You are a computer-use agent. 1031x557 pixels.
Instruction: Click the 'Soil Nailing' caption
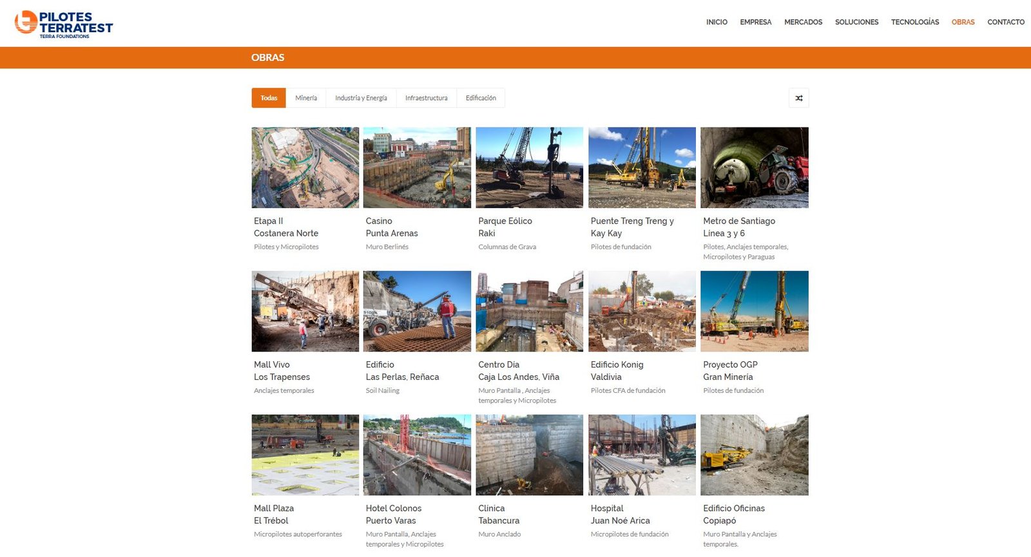pyautogui.click(x=383, y=390)
